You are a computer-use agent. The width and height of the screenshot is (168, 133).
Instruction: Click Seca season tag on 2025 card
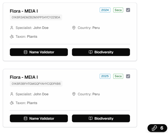[x=118, y=76]
